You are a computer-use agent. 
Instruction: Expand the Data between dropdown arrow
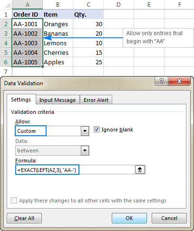pyautogui.click(x=85, y=151)
